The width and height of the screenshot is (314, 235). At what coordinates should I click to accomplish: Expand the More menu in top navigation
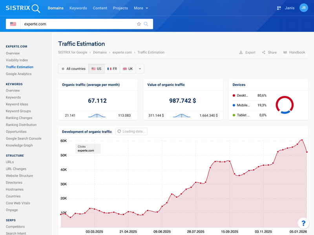coord(141,8)
